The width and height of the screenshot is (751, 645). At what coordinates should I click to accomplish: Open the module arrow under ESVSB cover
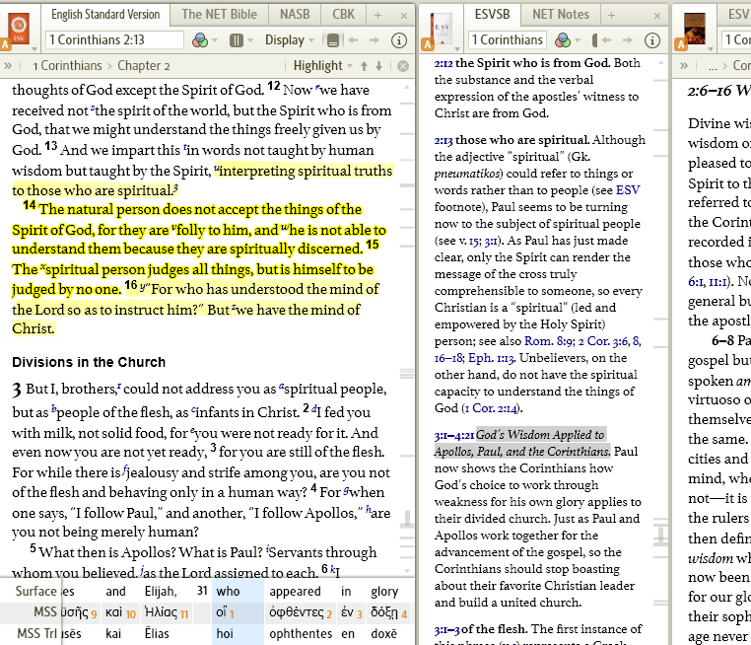tap(457, 49)
